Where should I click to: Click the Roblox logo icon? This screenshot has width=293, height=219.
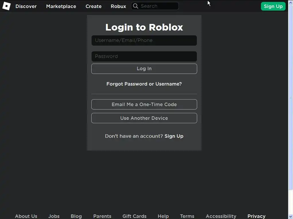pyautogui.click(x=6, y=6)
